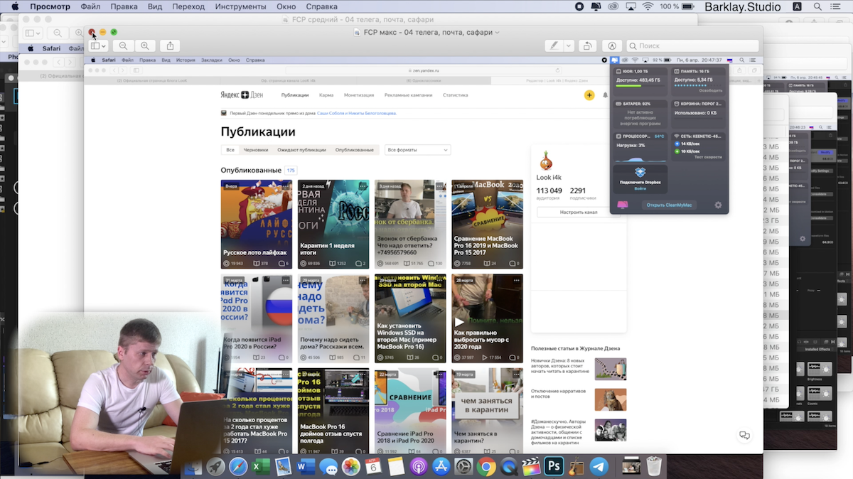The height and width of the screenshot is (479, 853).
Task: Open the Apple menu
Action: pos(14,6)
